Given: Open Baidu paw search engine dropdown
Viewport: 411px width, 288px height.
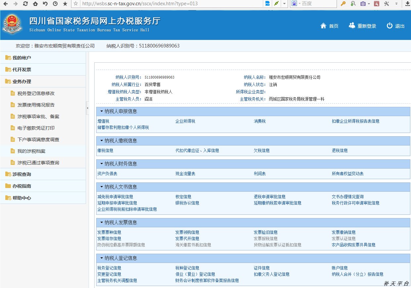Looking at the screenshot, I should (x=295, y=4).
